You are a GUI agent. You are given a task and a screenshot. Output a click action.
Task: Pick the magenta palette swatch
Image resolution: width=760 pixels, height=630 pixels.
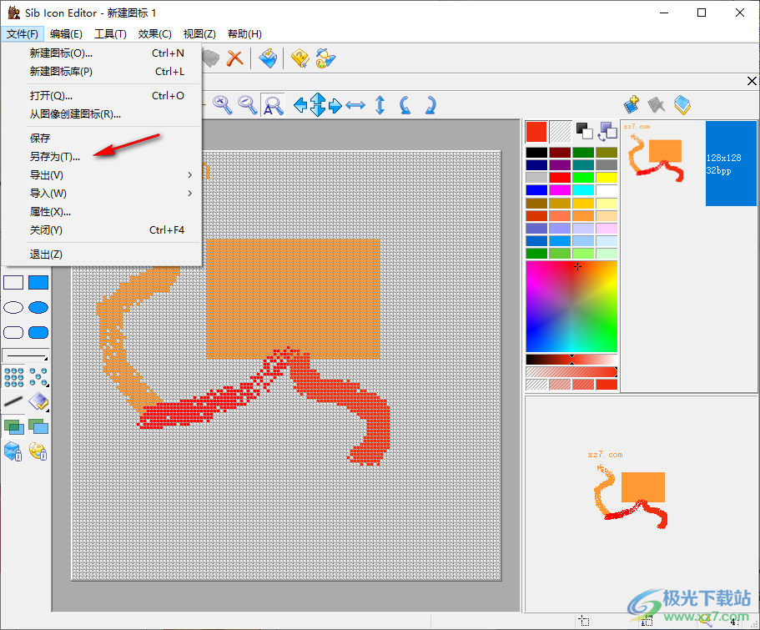click(560, 190)
